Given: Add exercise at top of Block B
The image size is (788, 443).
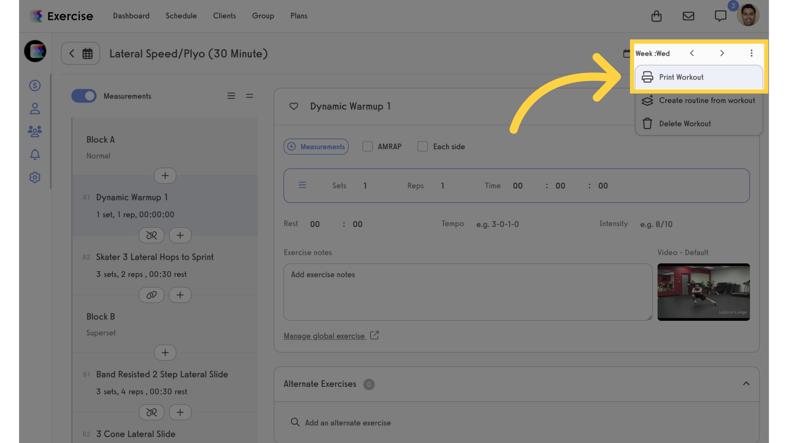Looking at the screenshot, I should click(165, 353).
